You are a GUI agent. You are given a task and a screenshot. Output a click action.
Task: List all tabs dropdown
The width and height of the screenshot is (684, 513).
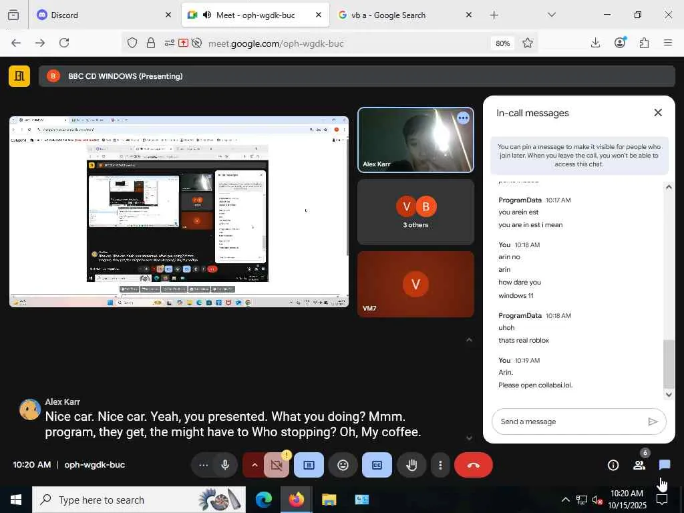coord(551,15)
